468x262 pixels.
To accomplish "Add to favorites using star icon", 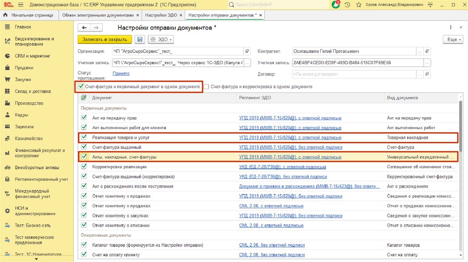I will tap(358, 5).
